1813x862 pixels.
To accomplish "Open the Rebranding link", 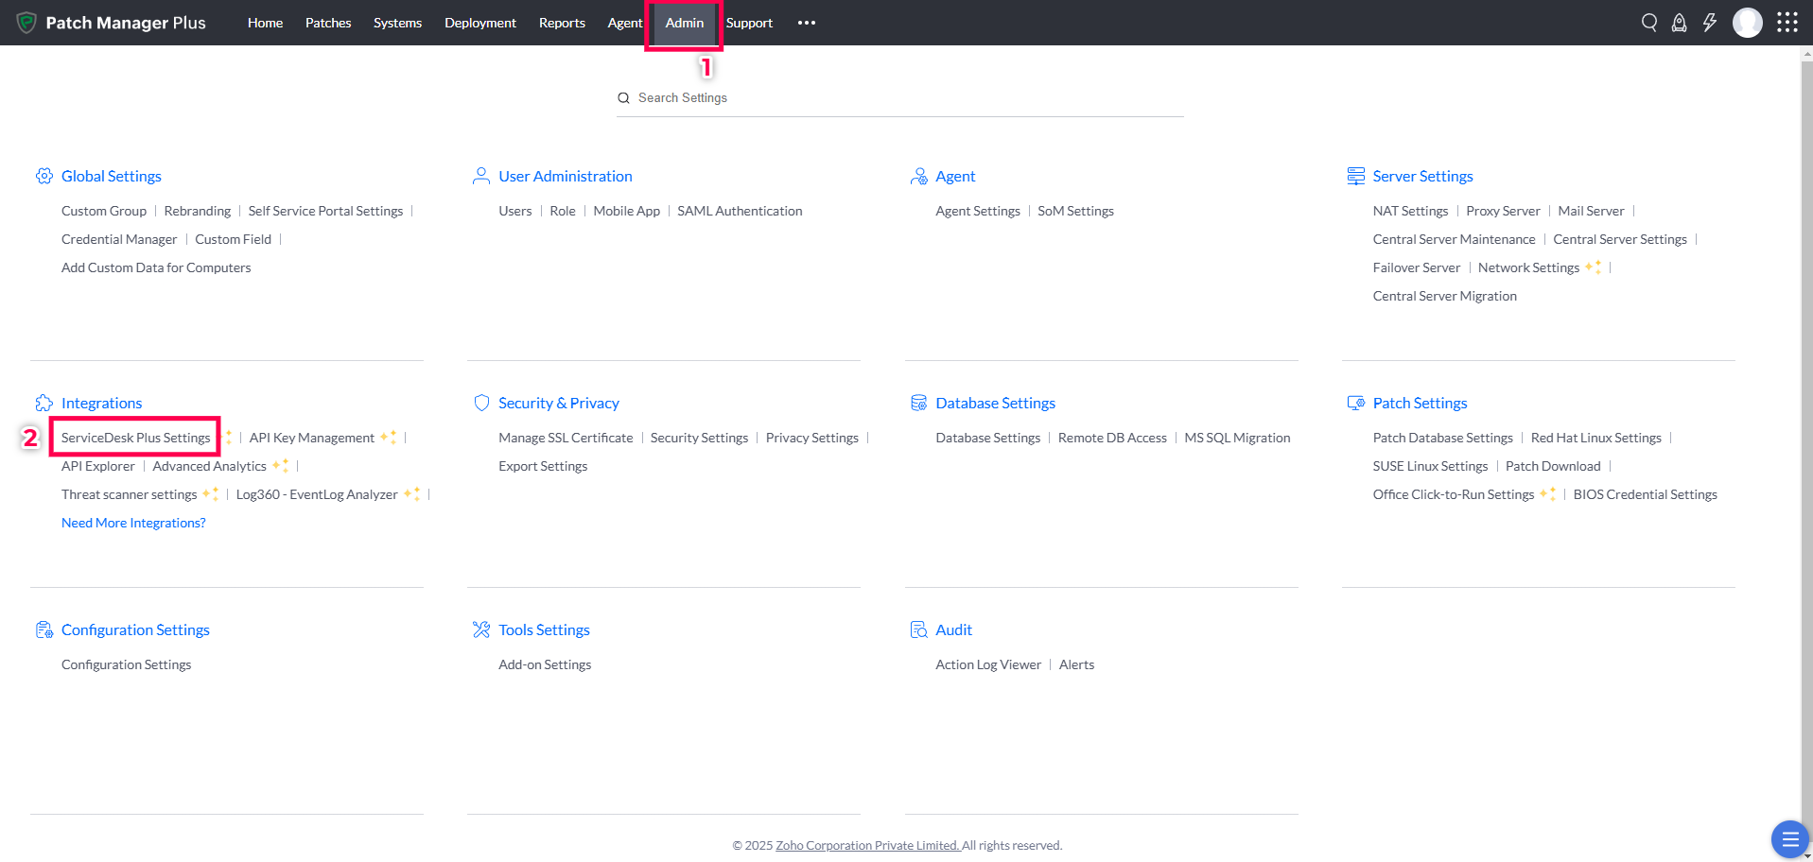I will point(198,211).
